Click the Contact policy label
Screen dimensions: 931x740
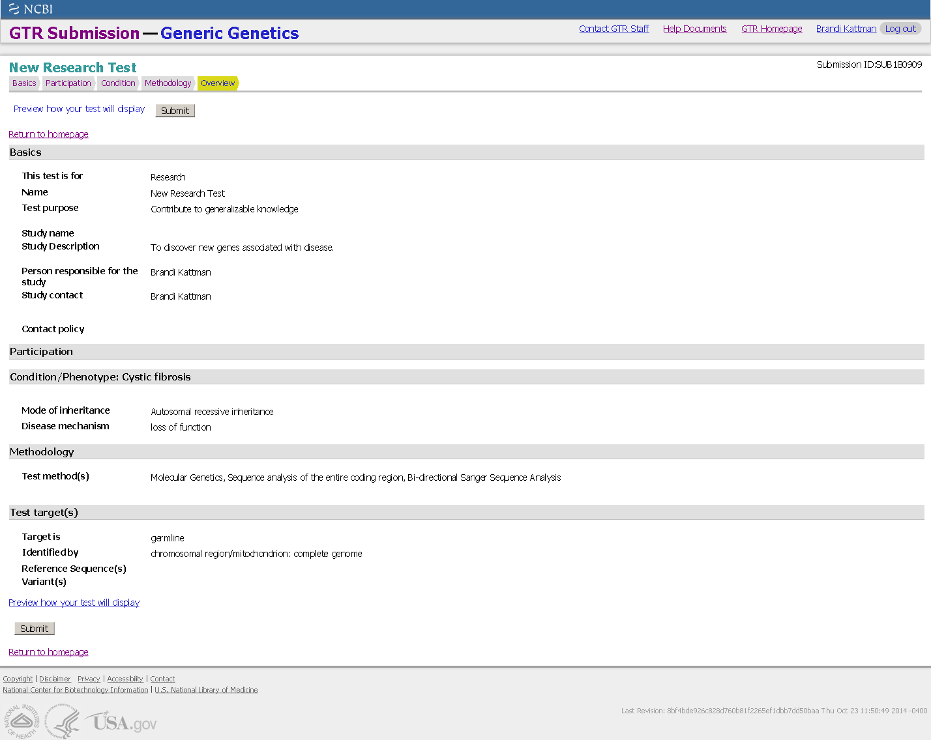[53, 329]
